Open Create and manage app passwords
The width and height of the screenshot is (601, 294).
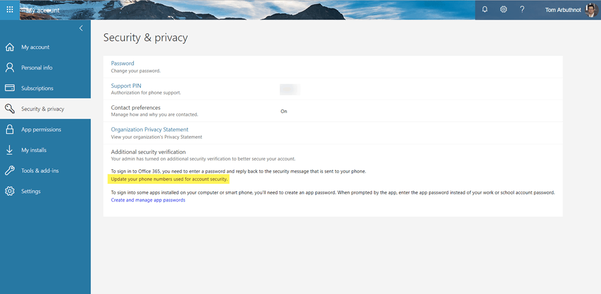click(x=148, y=200)
